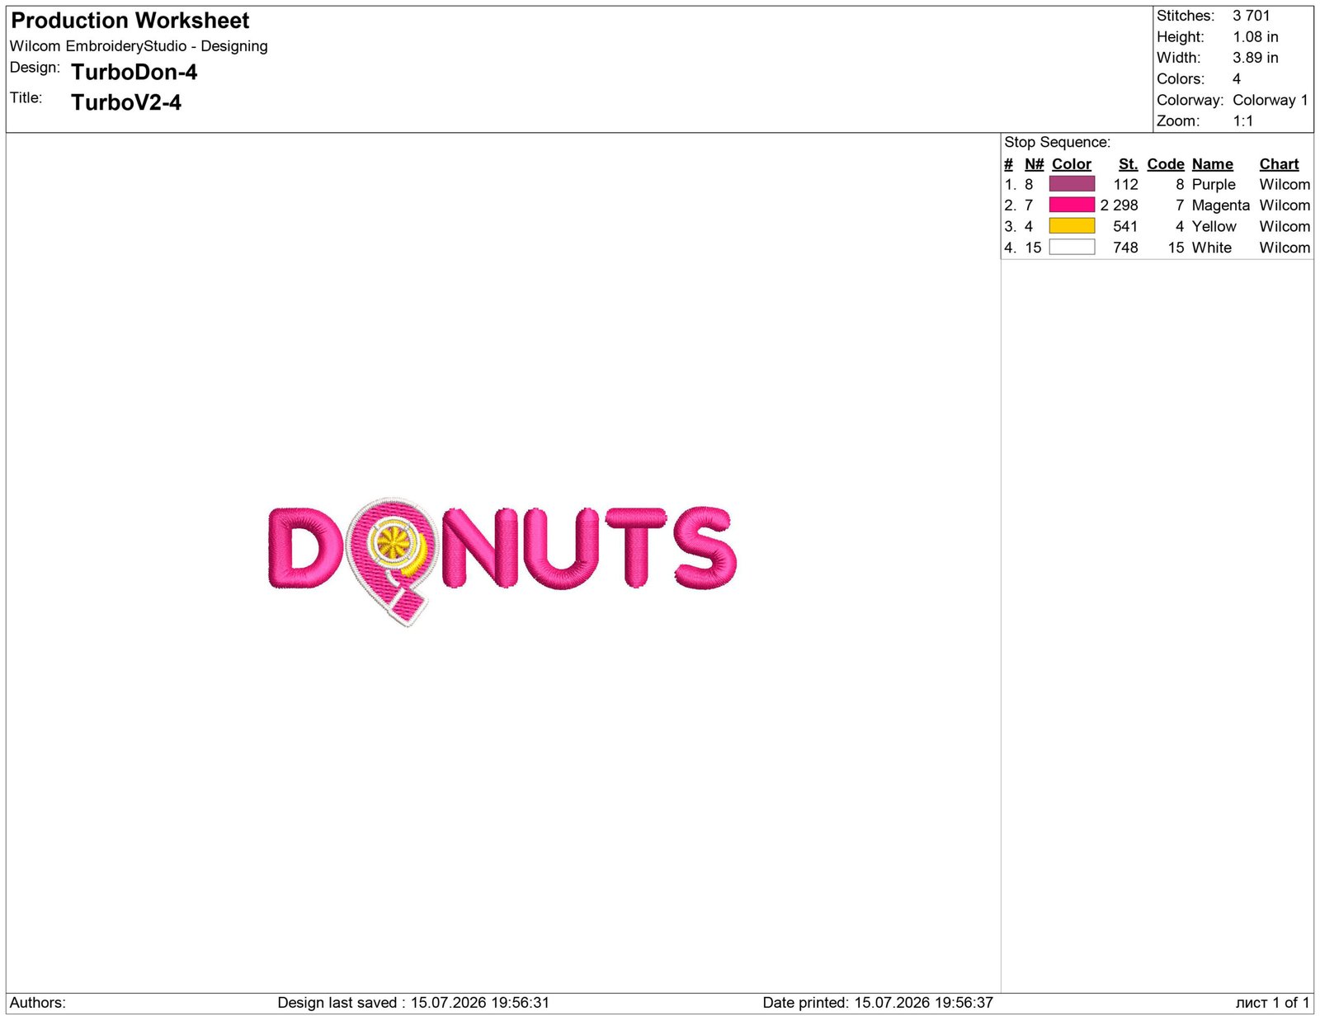
Task: Click the 'St.' column header
Action: click(1129, 164)
